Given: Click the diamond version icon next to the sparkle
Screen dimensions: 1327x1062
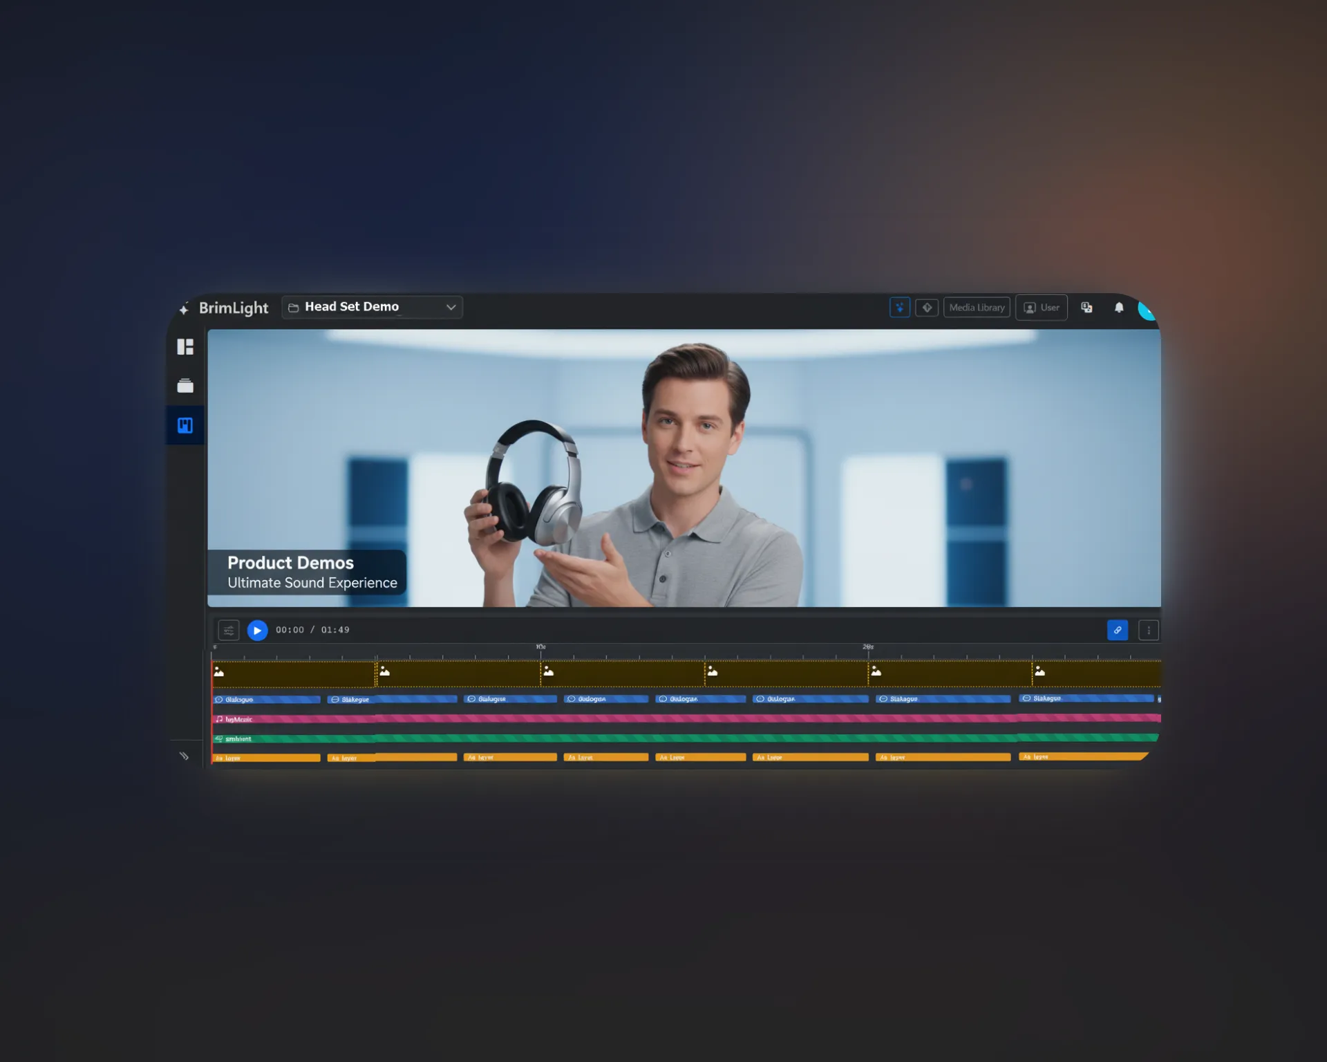Looking at the screenshot, I should tap(927, 308).
